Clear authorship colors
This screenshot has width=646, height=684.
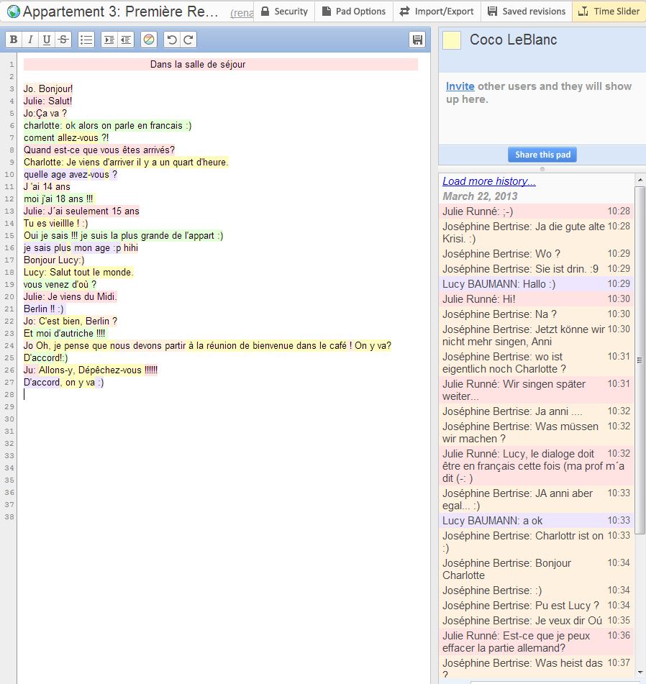(148, 40)
